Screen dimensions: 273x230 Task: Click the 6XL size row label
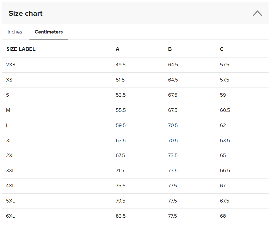click(10, 216)
